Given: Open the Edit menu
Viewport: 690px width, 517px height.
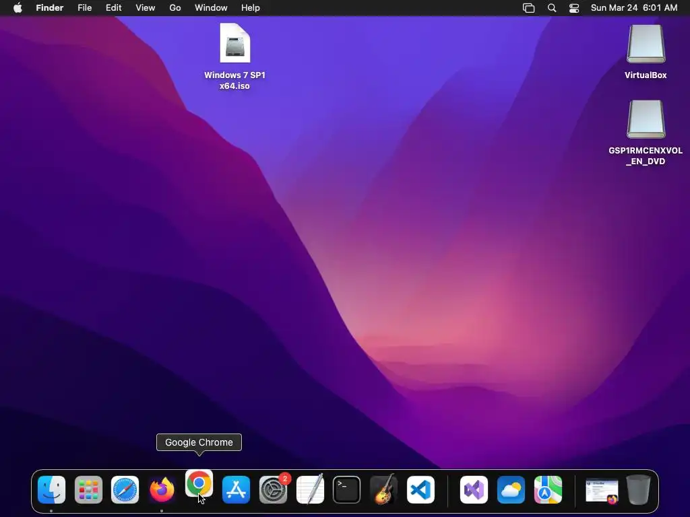Looking at the screenshot, I should 113,8.
